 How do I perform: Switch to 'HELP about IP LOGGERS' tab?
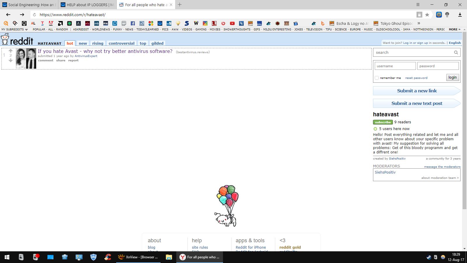click(x=88, y=5)
